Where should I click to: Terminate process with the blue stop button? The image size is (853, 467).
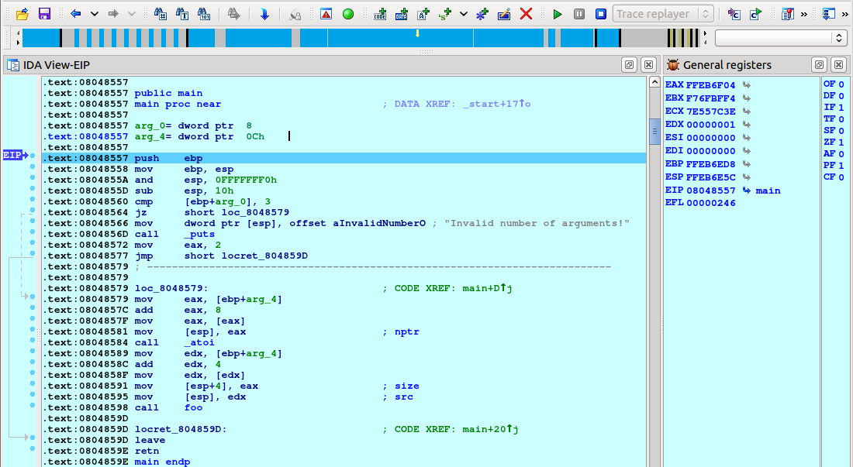[601, 14]
